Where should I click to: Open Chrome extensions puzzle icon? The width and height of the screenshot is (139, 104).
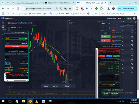(x=101, y=9)
